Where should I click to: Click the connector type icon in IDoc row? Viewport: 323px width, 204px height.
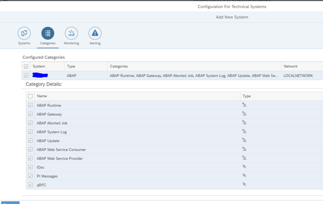point(244,167)
